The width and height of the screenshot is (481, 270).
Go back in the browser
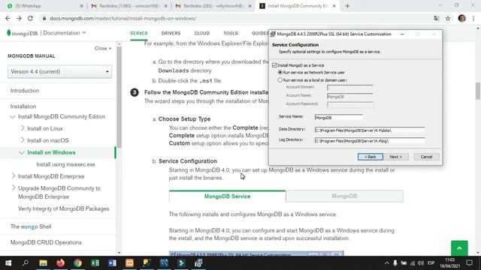click(x=8, y=18)
